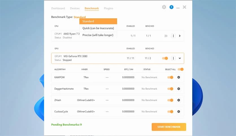236x136 pixels.
Task: Open ZHash algorithm settings gear
Action: click(x=178, y=100)
